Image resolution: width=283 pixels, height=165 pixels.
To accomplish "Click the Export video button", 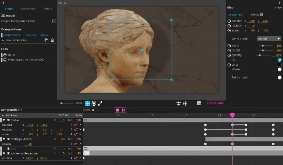I will point(216,103).
